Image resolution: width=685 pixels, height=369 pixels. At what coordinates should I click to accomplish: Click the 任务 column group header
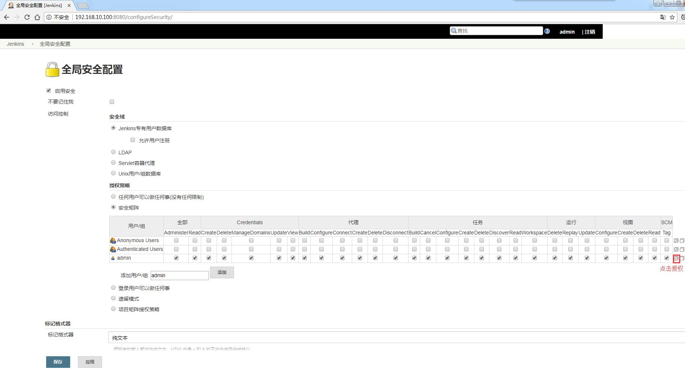(x=478, y=222)
